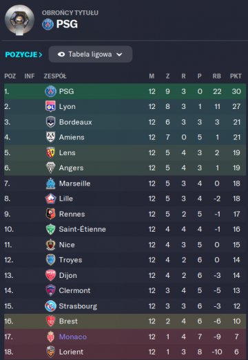Sort by the ZESPÓŁ column header

pos(55,76)
